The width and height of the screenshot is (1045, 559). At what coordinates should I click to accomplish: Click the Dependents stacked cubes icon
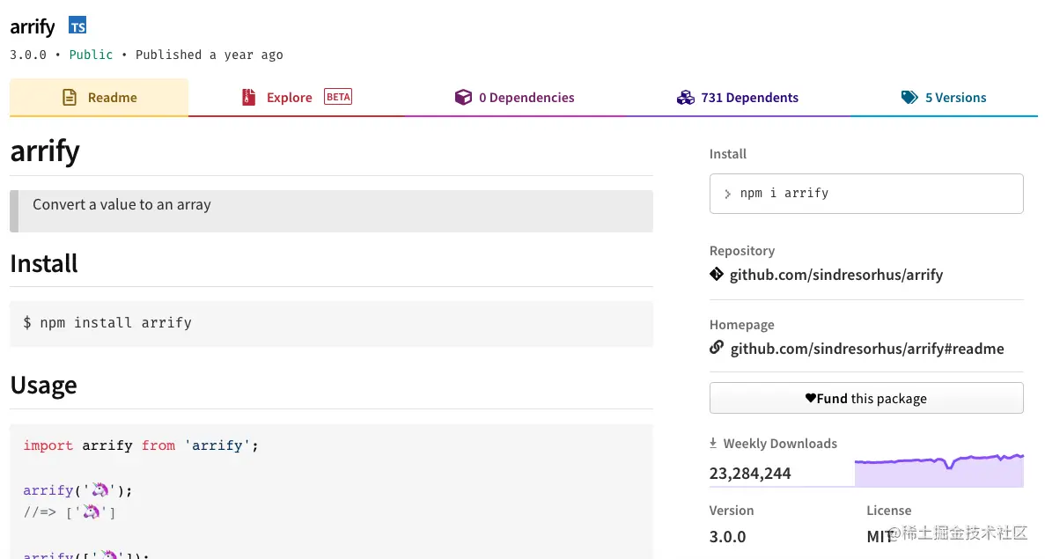(x=685, y=98)
